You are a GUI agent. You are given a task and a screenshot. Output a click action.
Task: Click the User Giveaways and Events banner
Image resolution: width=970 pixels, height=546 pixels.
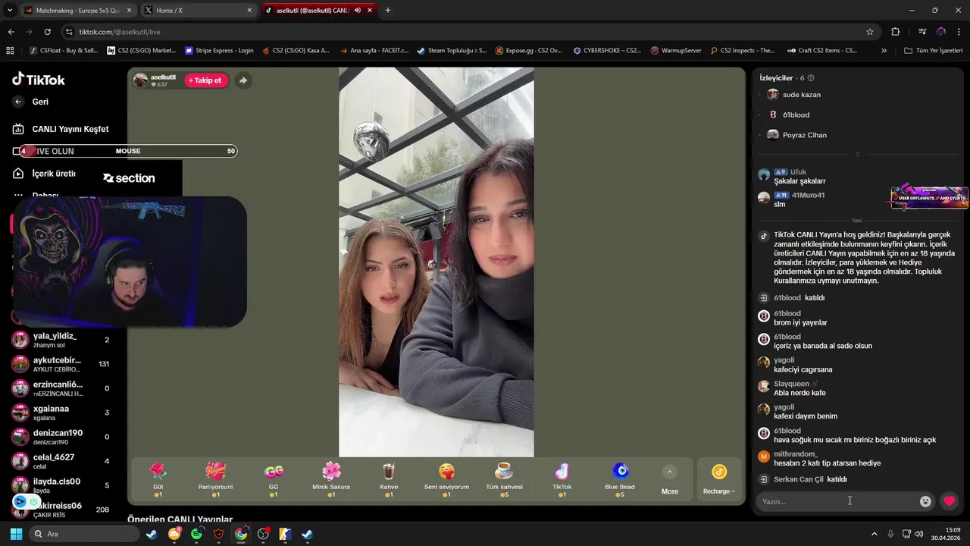tap(929, 196)
